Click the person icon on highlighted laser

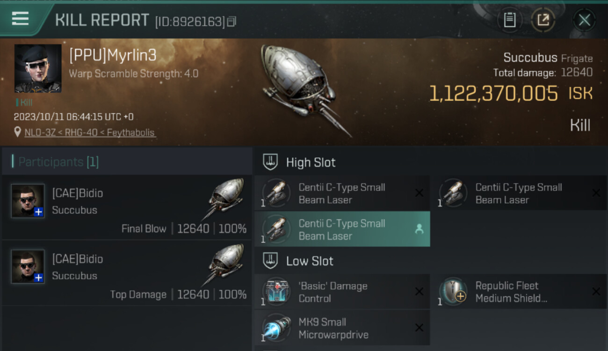[419, 229]
